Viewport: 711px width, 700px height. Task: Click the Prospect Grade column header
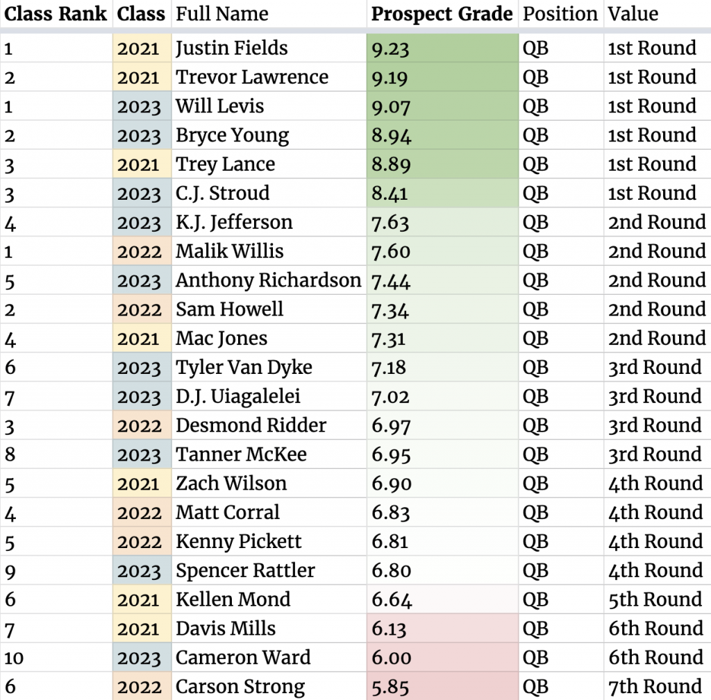(x=442, y=14)
